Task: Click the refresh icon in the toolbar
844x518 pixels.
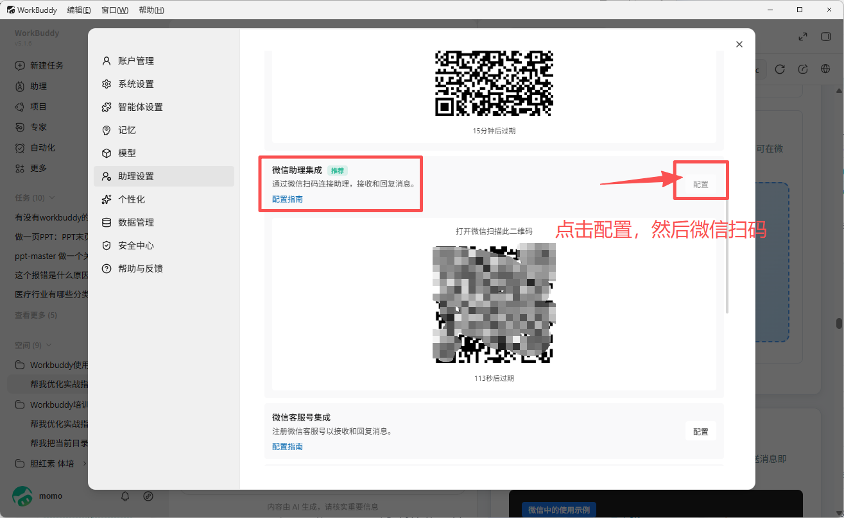Action: click(x=780, y=69)
